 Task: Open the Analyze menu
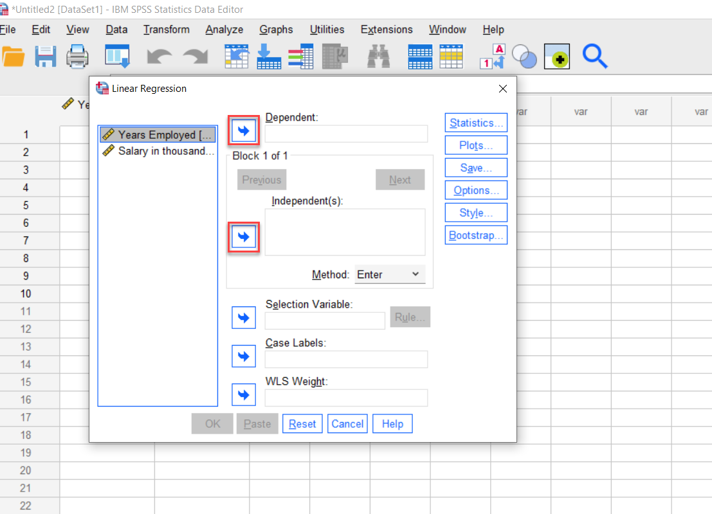point(224,30)
